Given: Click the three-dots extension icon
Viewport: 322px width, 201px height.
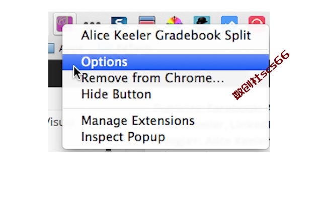Looking at the screenshot, I should (x=92, y=23).
